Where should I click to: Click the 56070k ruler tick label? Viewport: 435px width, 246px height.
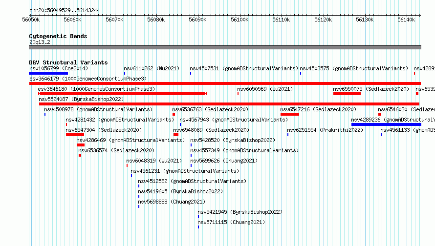tap(114, 20)
